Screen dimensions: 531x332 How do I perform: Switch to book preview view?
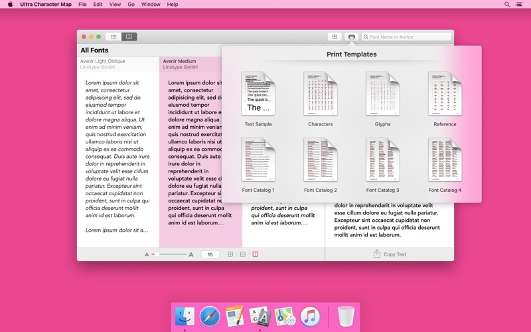[129, 37]
